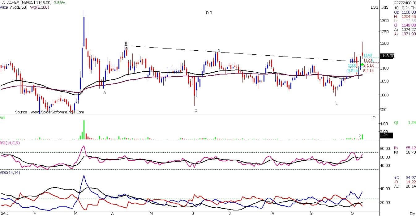416x216 pixels.
Task: Open the Dly timeframe selector
Action: 412,214
